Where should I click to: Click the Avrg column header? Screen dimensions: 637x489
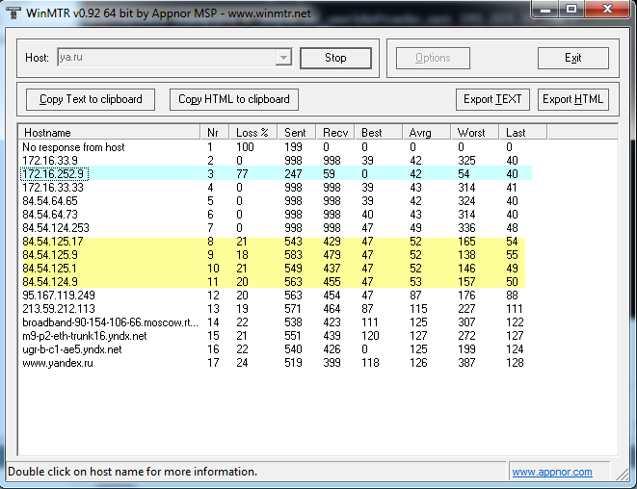(x=427, y=132)
